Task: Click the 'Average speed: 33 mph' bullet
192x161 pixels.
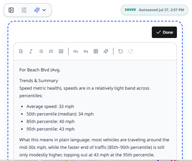Action: point(50,106)
